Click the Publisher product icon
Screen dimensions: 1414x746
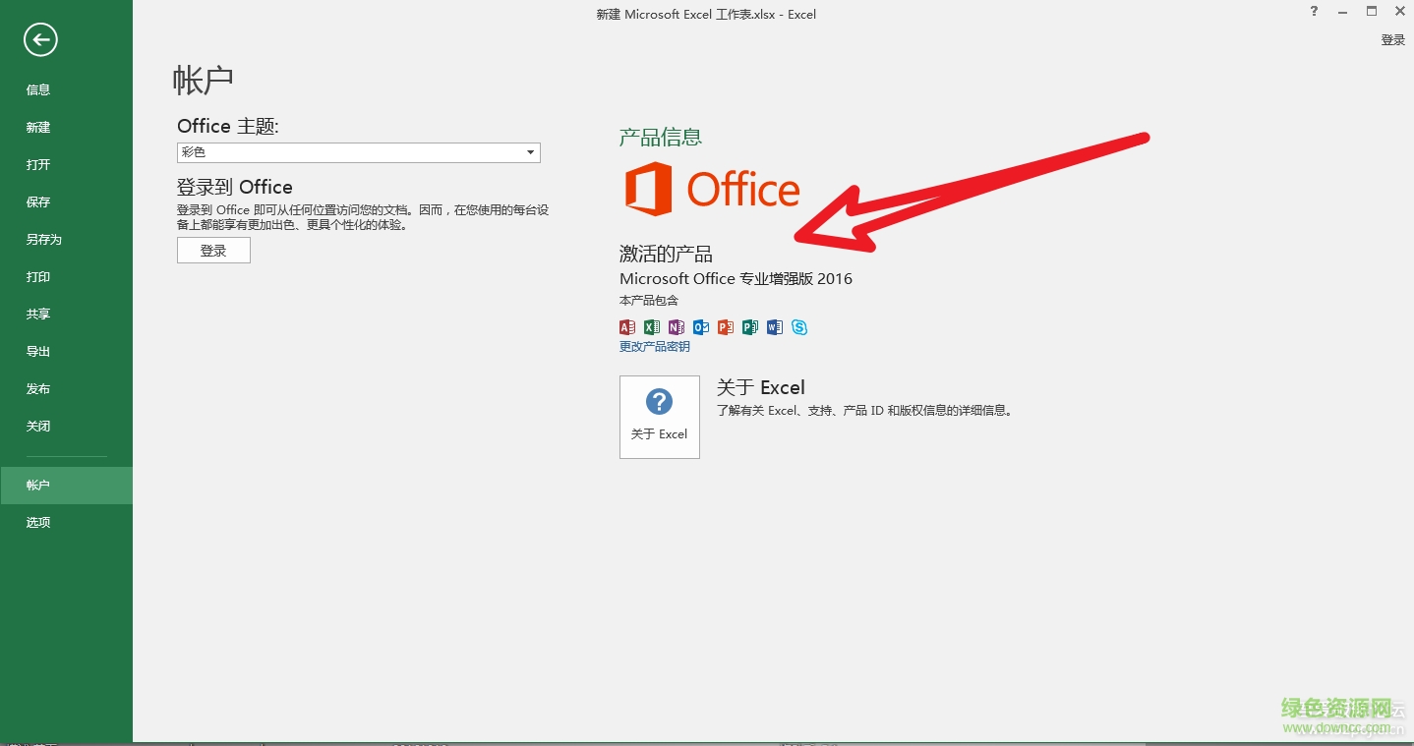tap(750, 327)
